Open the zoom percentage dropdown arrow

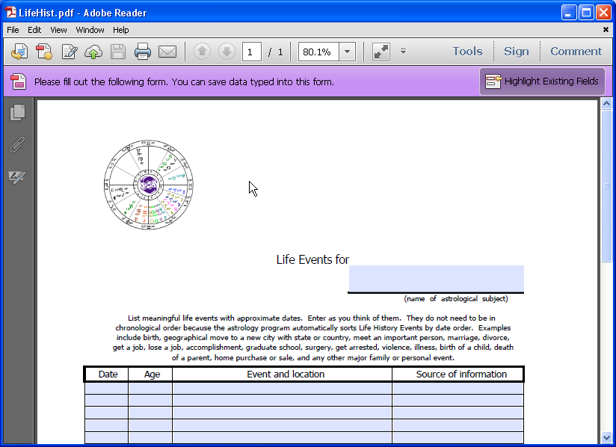(347, 52)
